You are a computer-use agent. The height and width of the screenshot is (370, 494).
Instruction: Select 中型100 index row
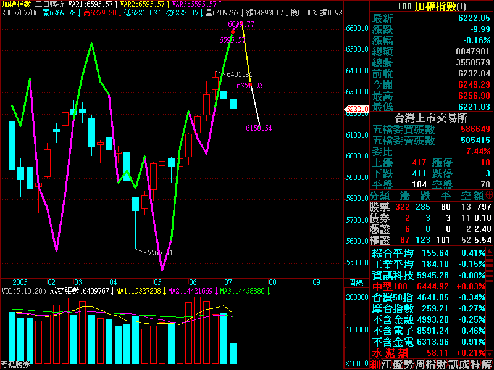(428, 286)
